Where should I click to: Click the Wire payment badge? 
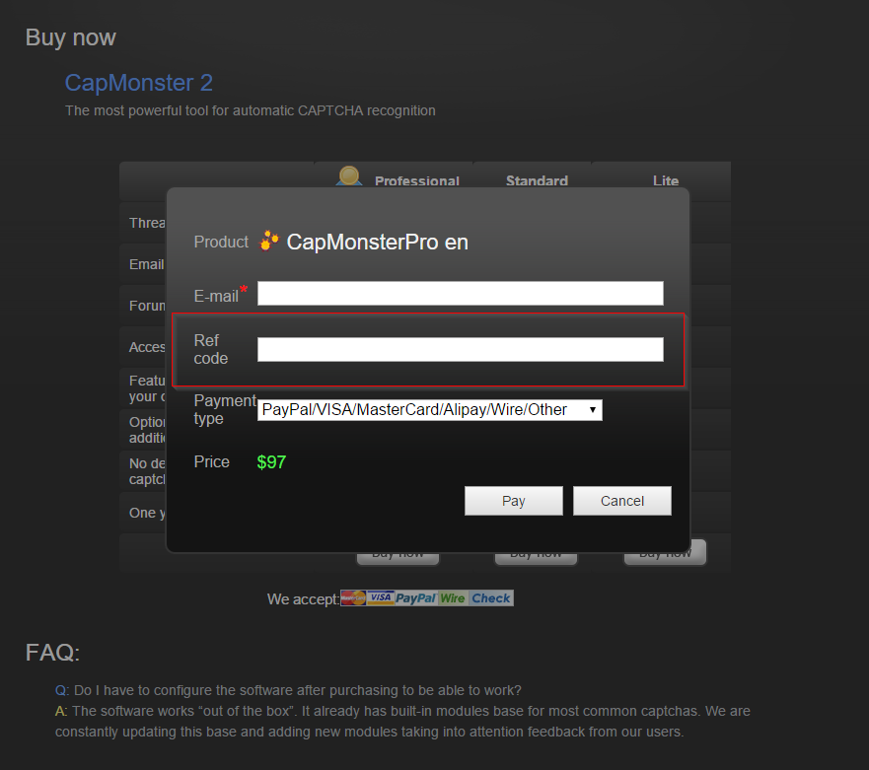tap(453, 598)
